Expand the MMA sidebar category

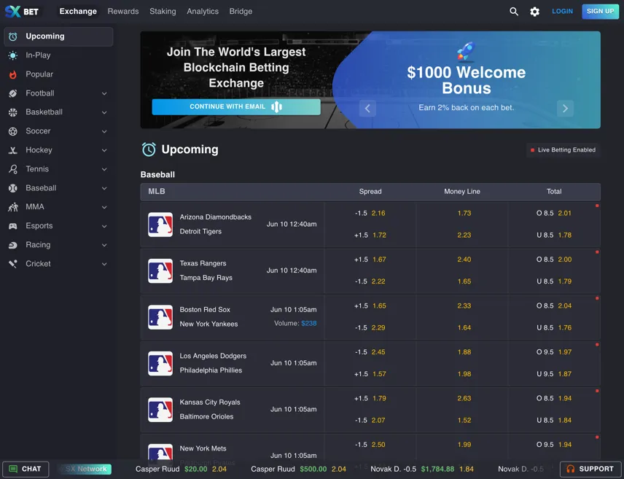[104, 207]
